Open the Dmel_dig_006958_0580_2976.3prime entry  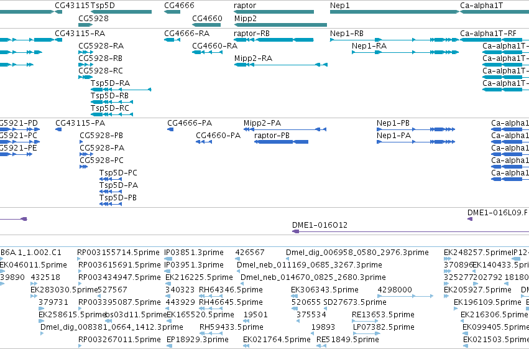357,253
